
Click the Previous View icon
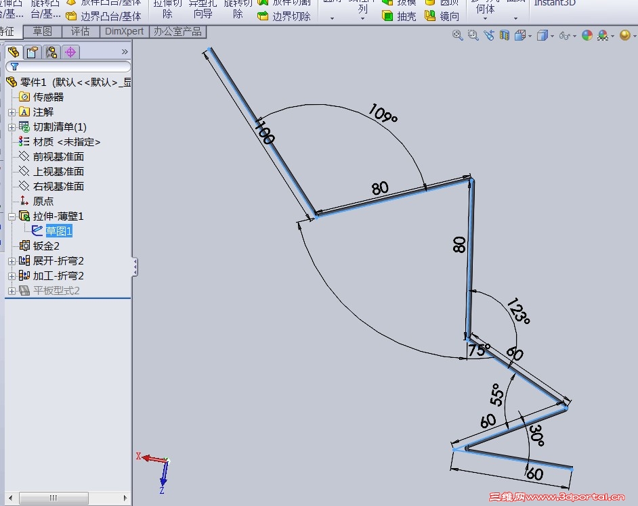489,35
